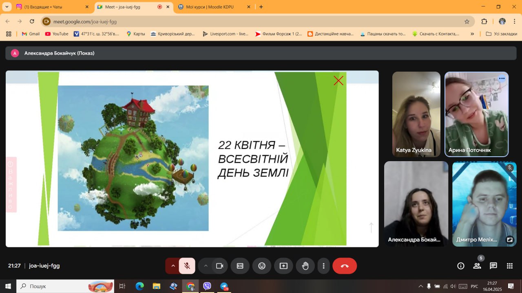Expand microphone audio settings arrow
The width and height of the screenshot is (522, 293).
[x=173, y=266]
